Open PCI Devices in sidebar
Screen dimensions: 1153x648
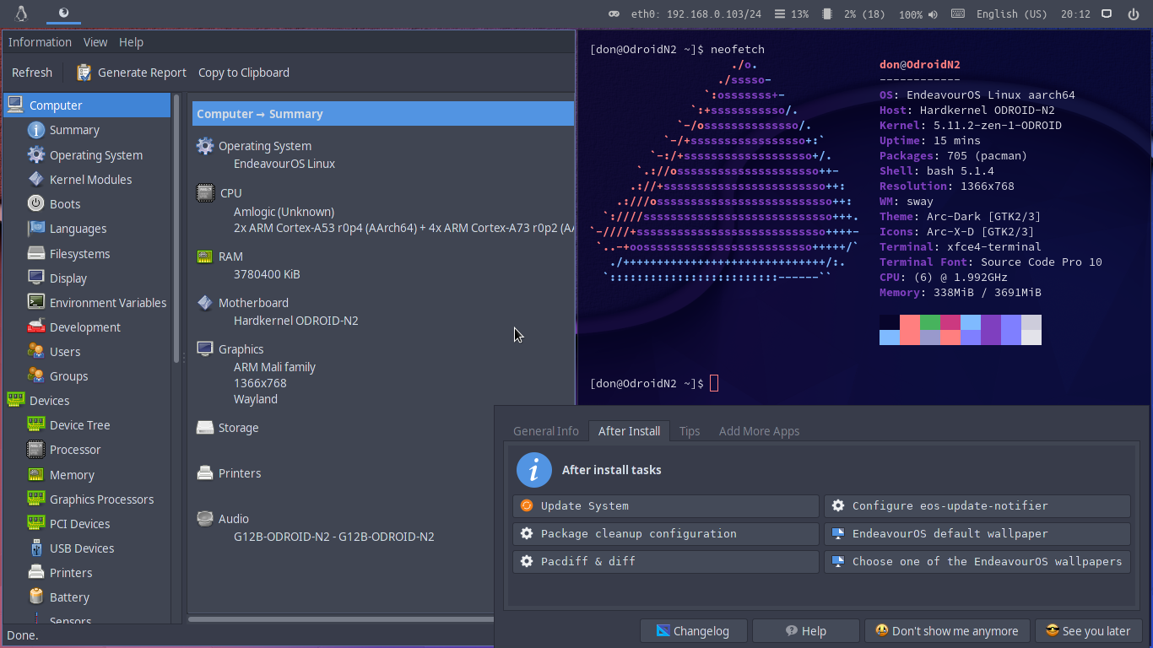(x=79, y=523)
